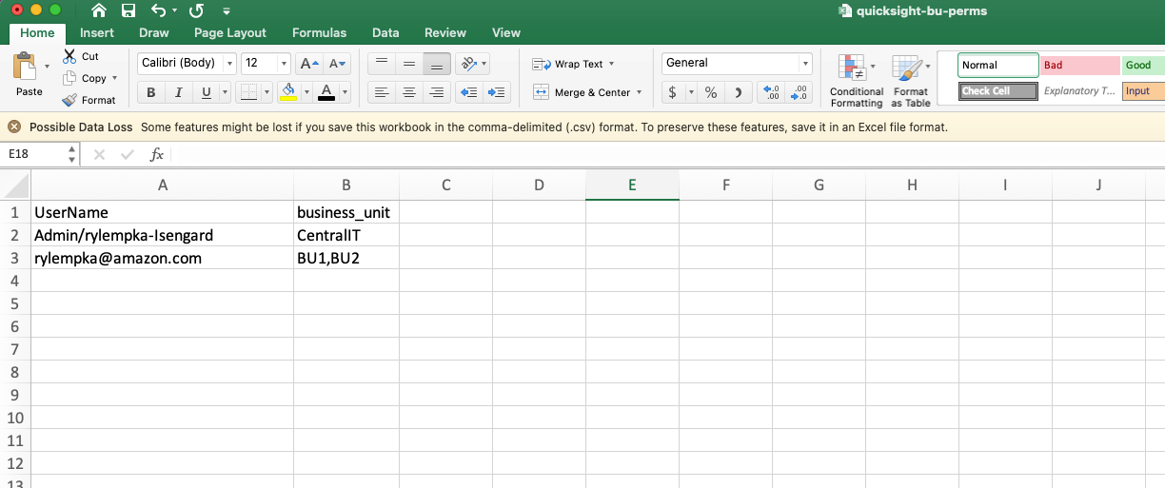
Task: Expand the Merge & Center options arrow
Action: point(639,92)
